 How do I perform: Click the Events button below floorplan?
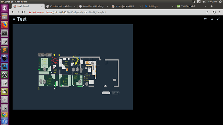click(115, 93)
